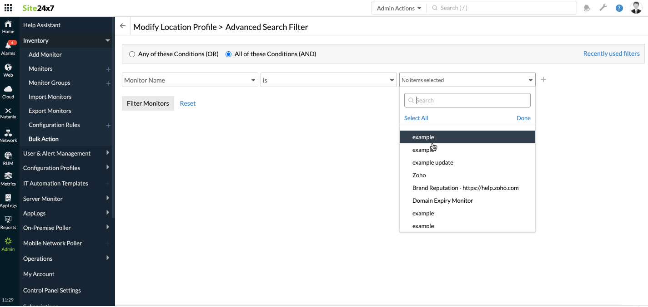Expand User & Alert Management menu
Screen dimensions: 648x307
click(x=66, y=153)
